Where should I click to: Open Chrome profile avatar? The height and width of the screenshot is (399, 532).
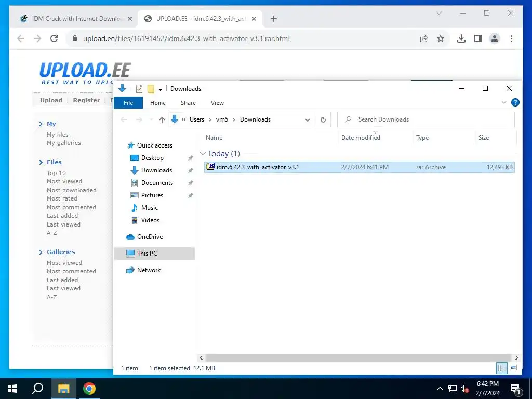tap(495, 38)
